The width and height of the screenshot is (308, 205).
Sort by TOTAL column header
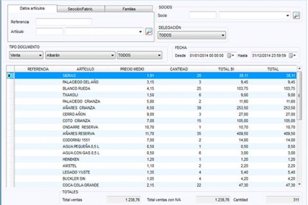pos(273,69)
